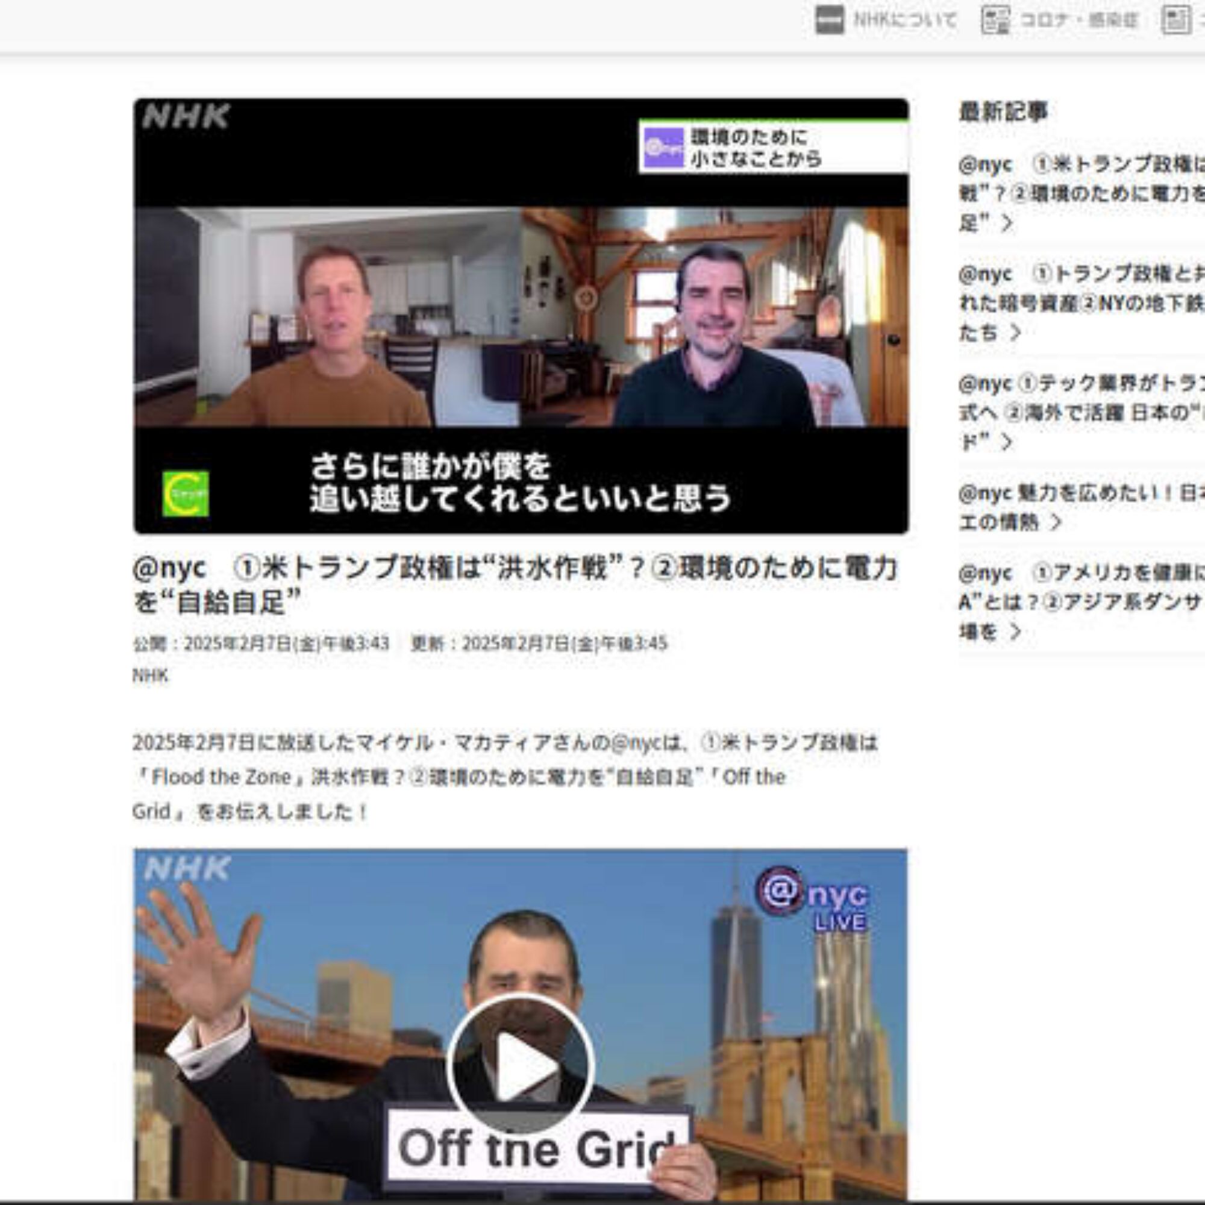This screenshot has height=1205, width=1205.
Task: Click the publish date 公開：2025年2月7日
Action: point(261,643)
